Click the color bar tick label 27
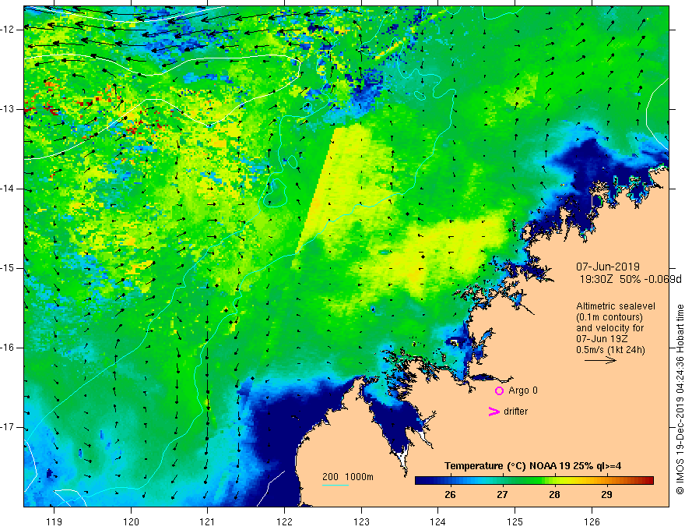This screenshot has height=530, width=685. pyautogui.click(x=502, y=495)
